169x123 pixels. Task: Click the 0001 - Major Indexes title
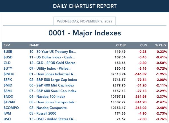tap(85, 33)
